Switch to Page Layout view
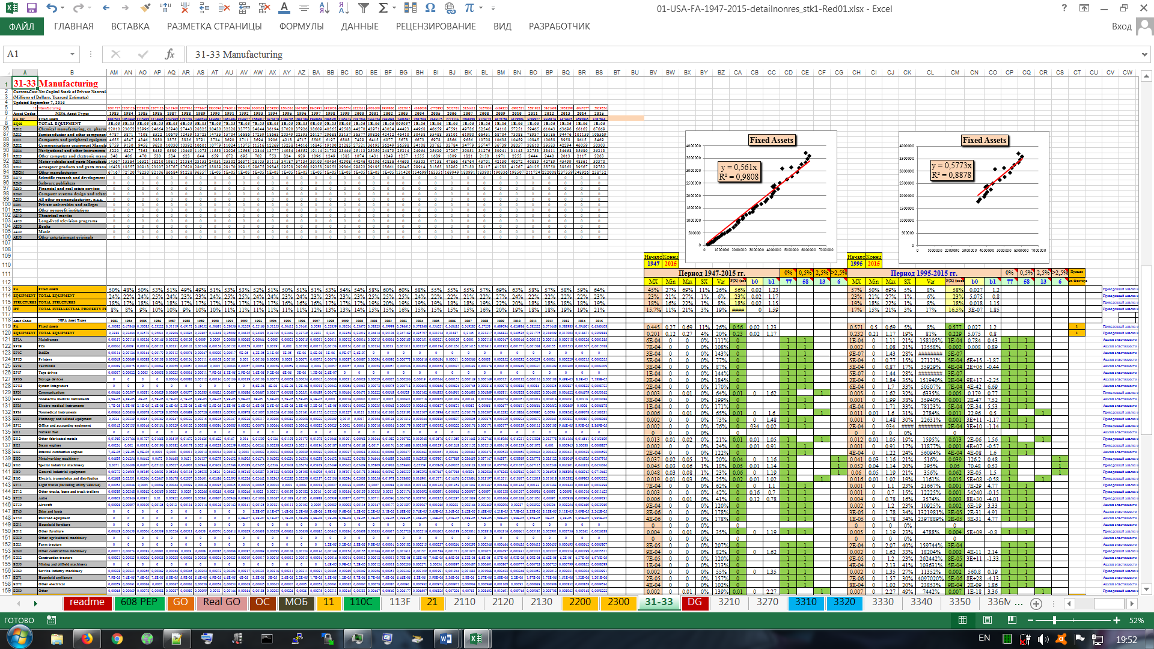This screenshot has width=1154, height=649. (x=988, y=620)
